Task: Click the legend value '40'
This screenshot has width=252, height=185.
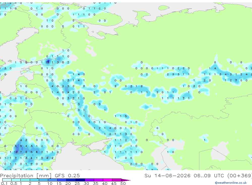Action: point(105,183)
